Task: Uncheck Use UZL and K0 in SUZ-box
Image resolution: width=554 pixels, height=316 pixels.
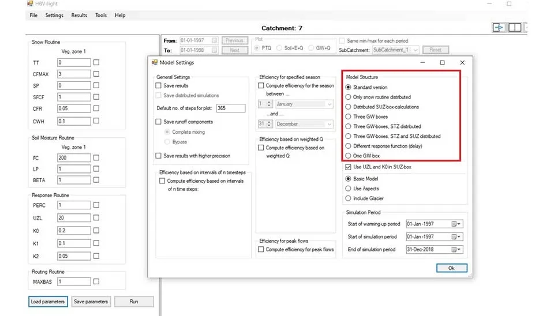Action: [348, 167]
